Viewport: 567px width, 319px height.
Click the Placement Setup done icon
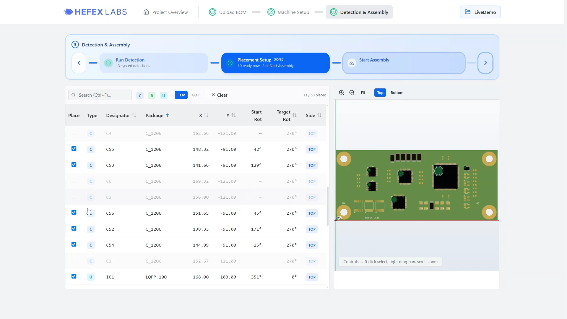pyautogui.click(x=230, y=63)
